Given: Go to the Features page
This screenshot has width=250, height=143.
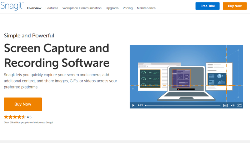Looking at the screenshot, I should 52,8.
